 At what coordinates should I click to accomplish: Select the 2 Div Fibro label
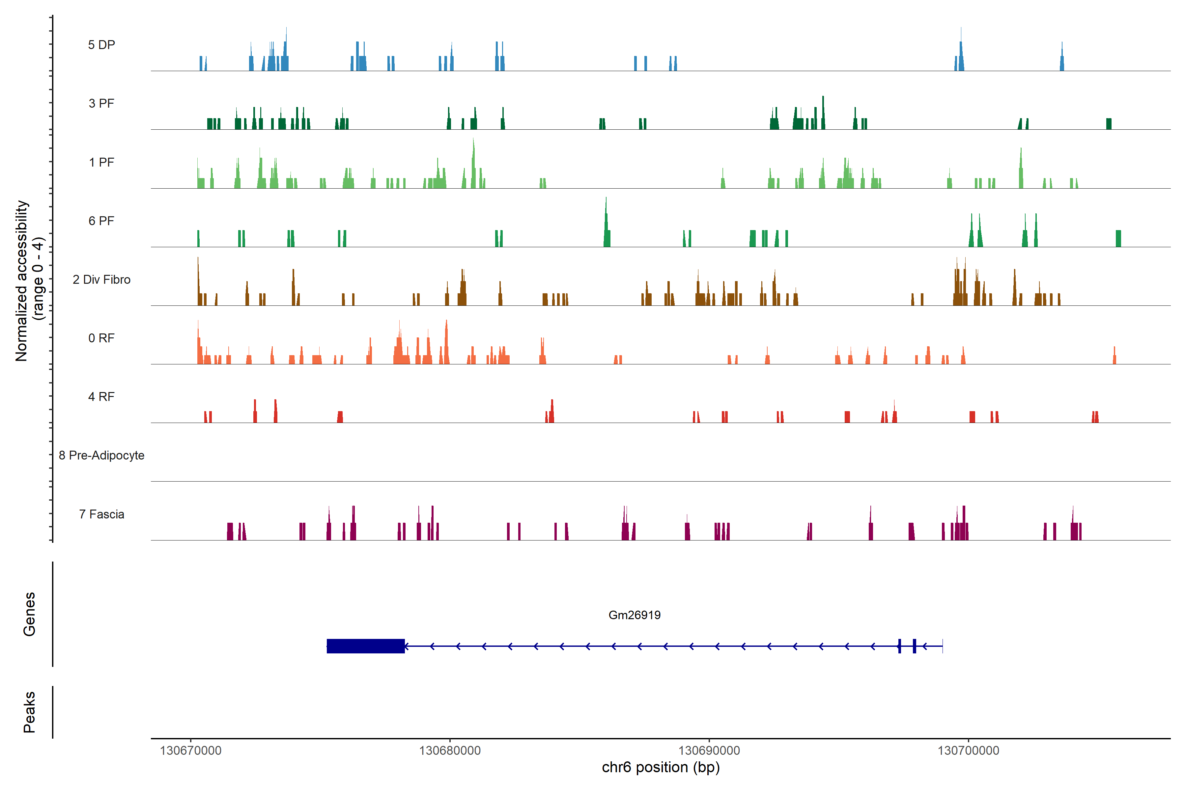coord(101,279)
